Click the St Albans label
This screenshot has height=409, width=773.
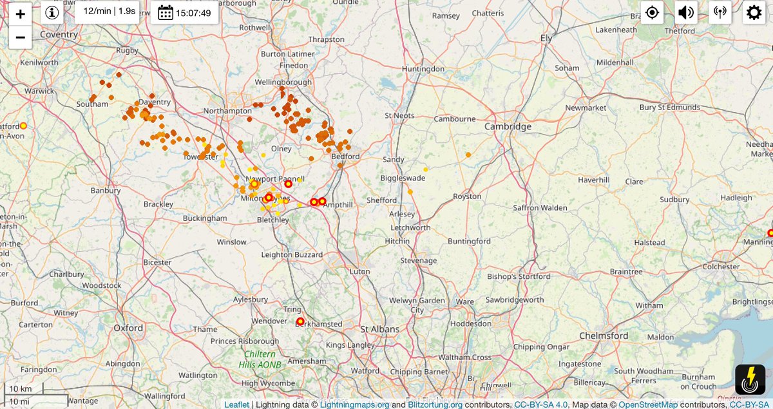pos(380,328)
